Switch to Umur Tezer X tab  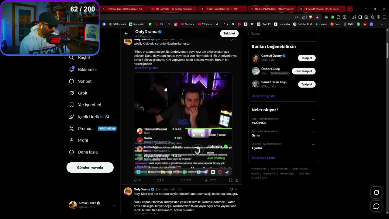(124, 9)
